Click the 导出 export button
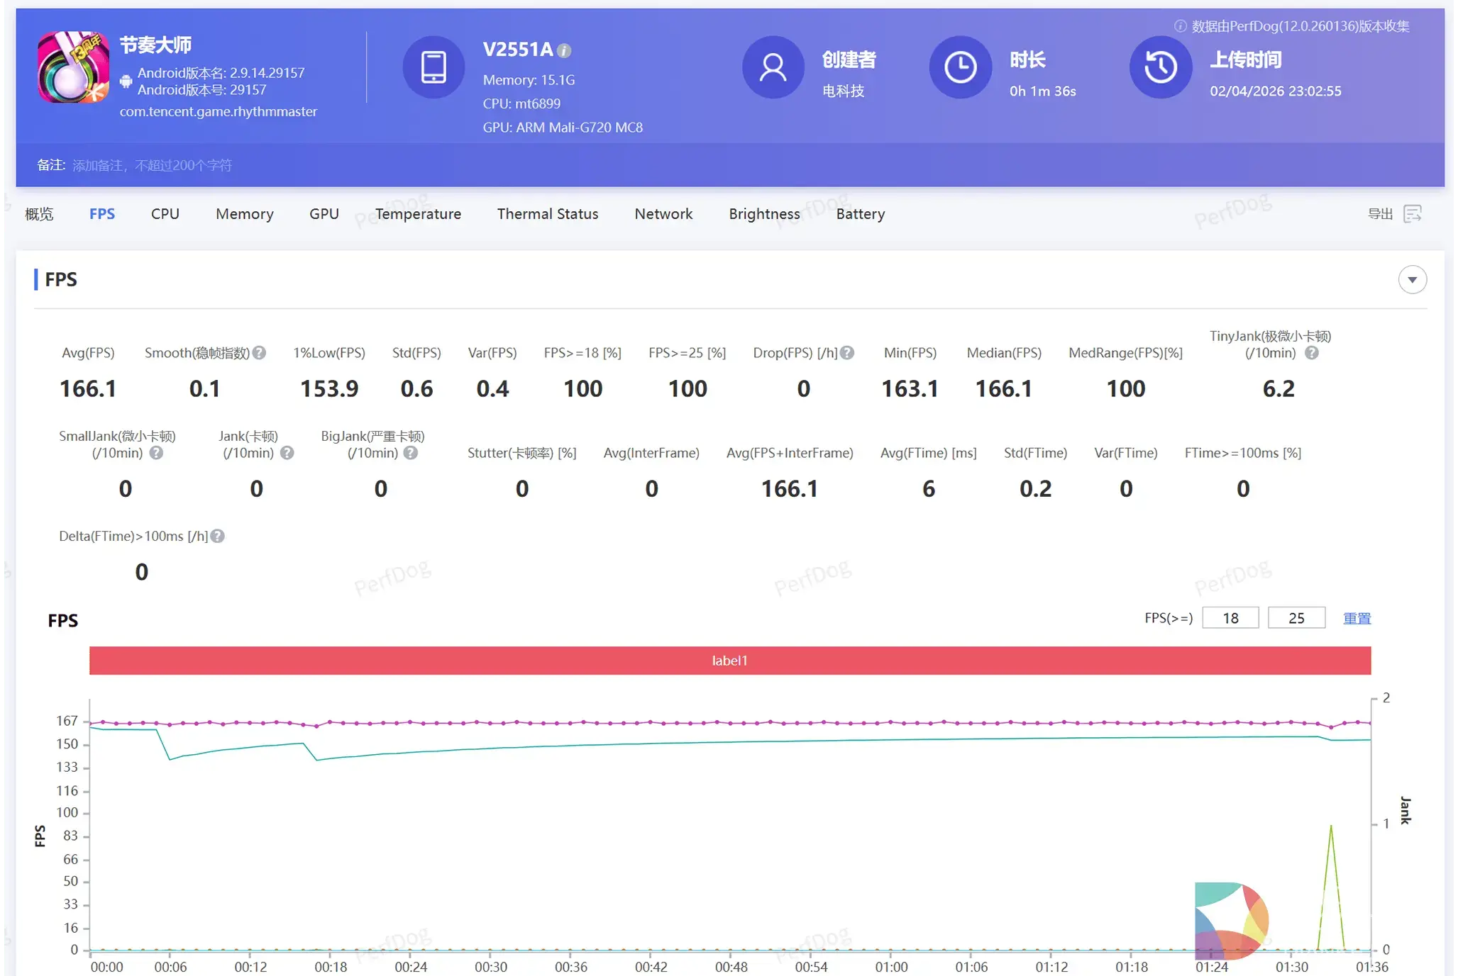Viewport: 1458px width, 976px height. [1380, 213]
